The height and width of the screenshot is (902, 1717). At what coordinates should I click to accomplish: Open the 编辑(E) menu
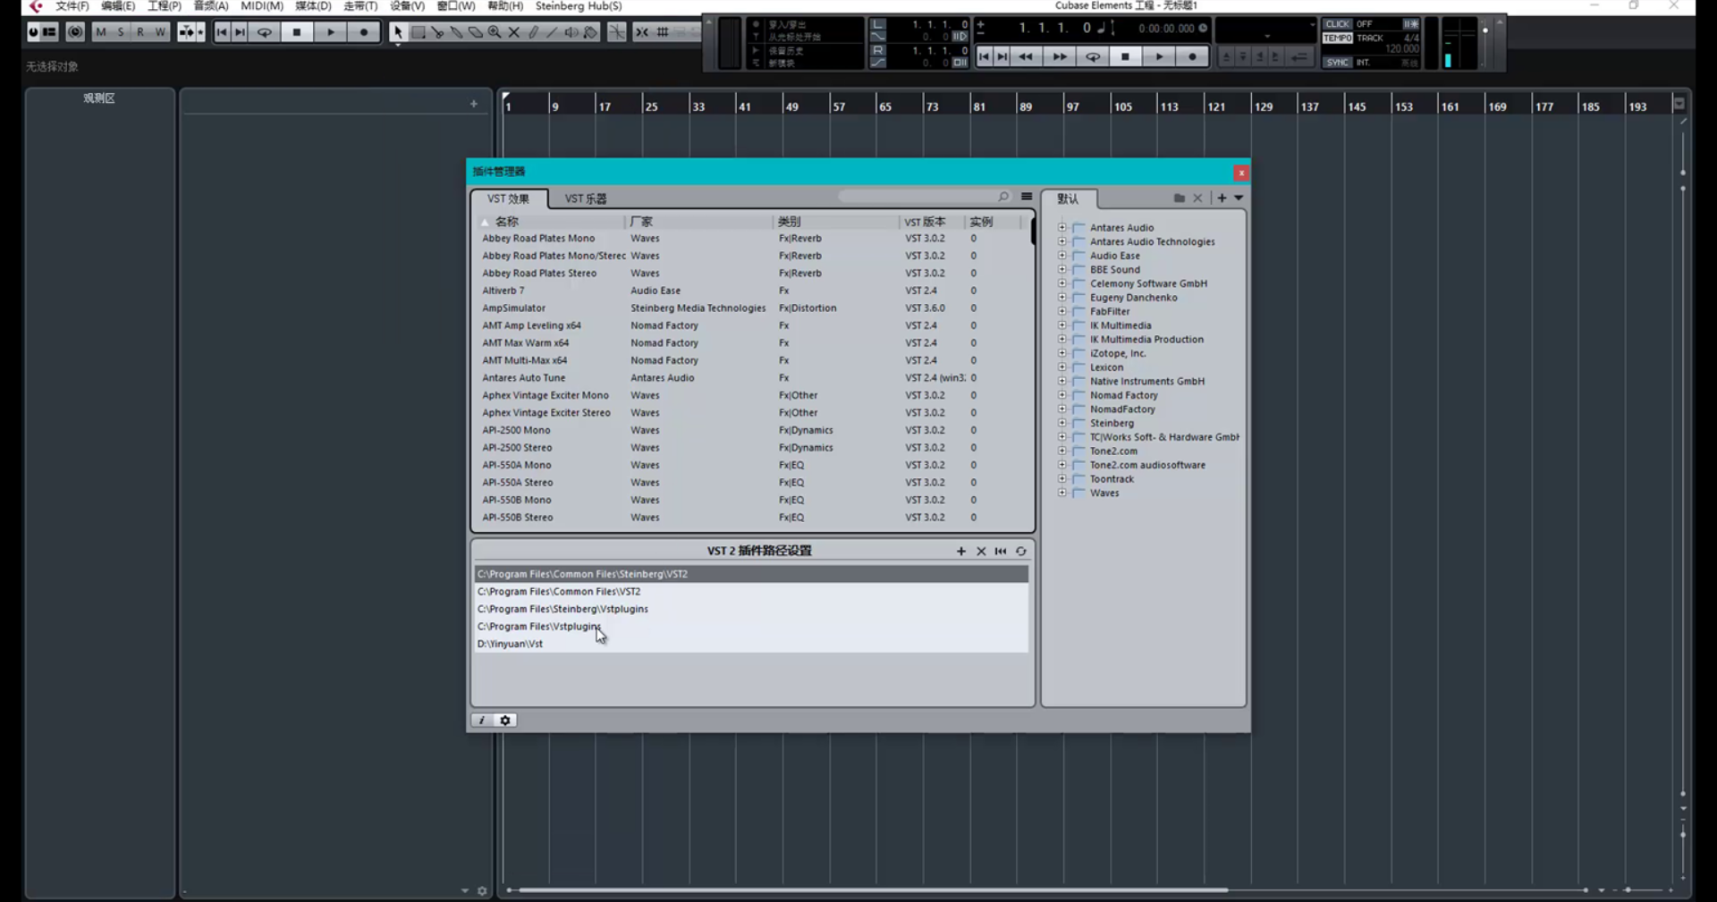(118, 6)
